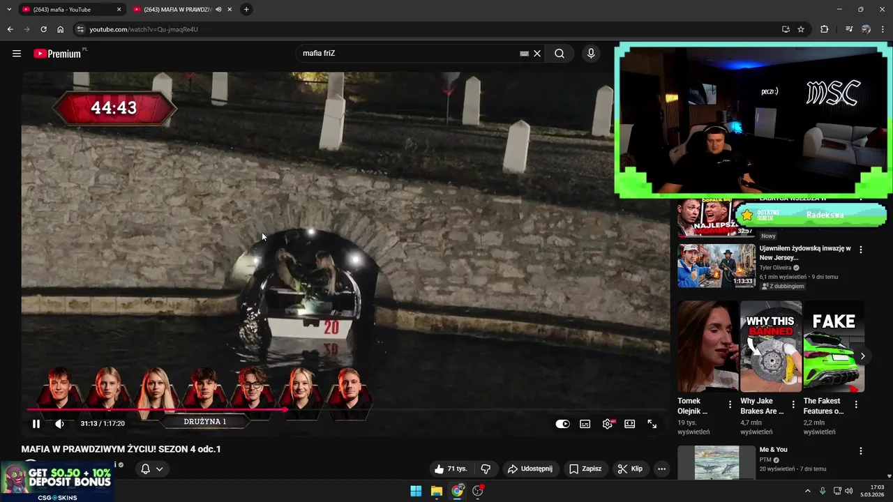Open options menu for 'The Fakest Features' Short

click(856, 404)
